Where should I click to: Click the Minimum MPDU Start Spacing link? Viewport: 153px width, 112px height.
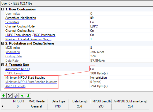tap(25, 78)
